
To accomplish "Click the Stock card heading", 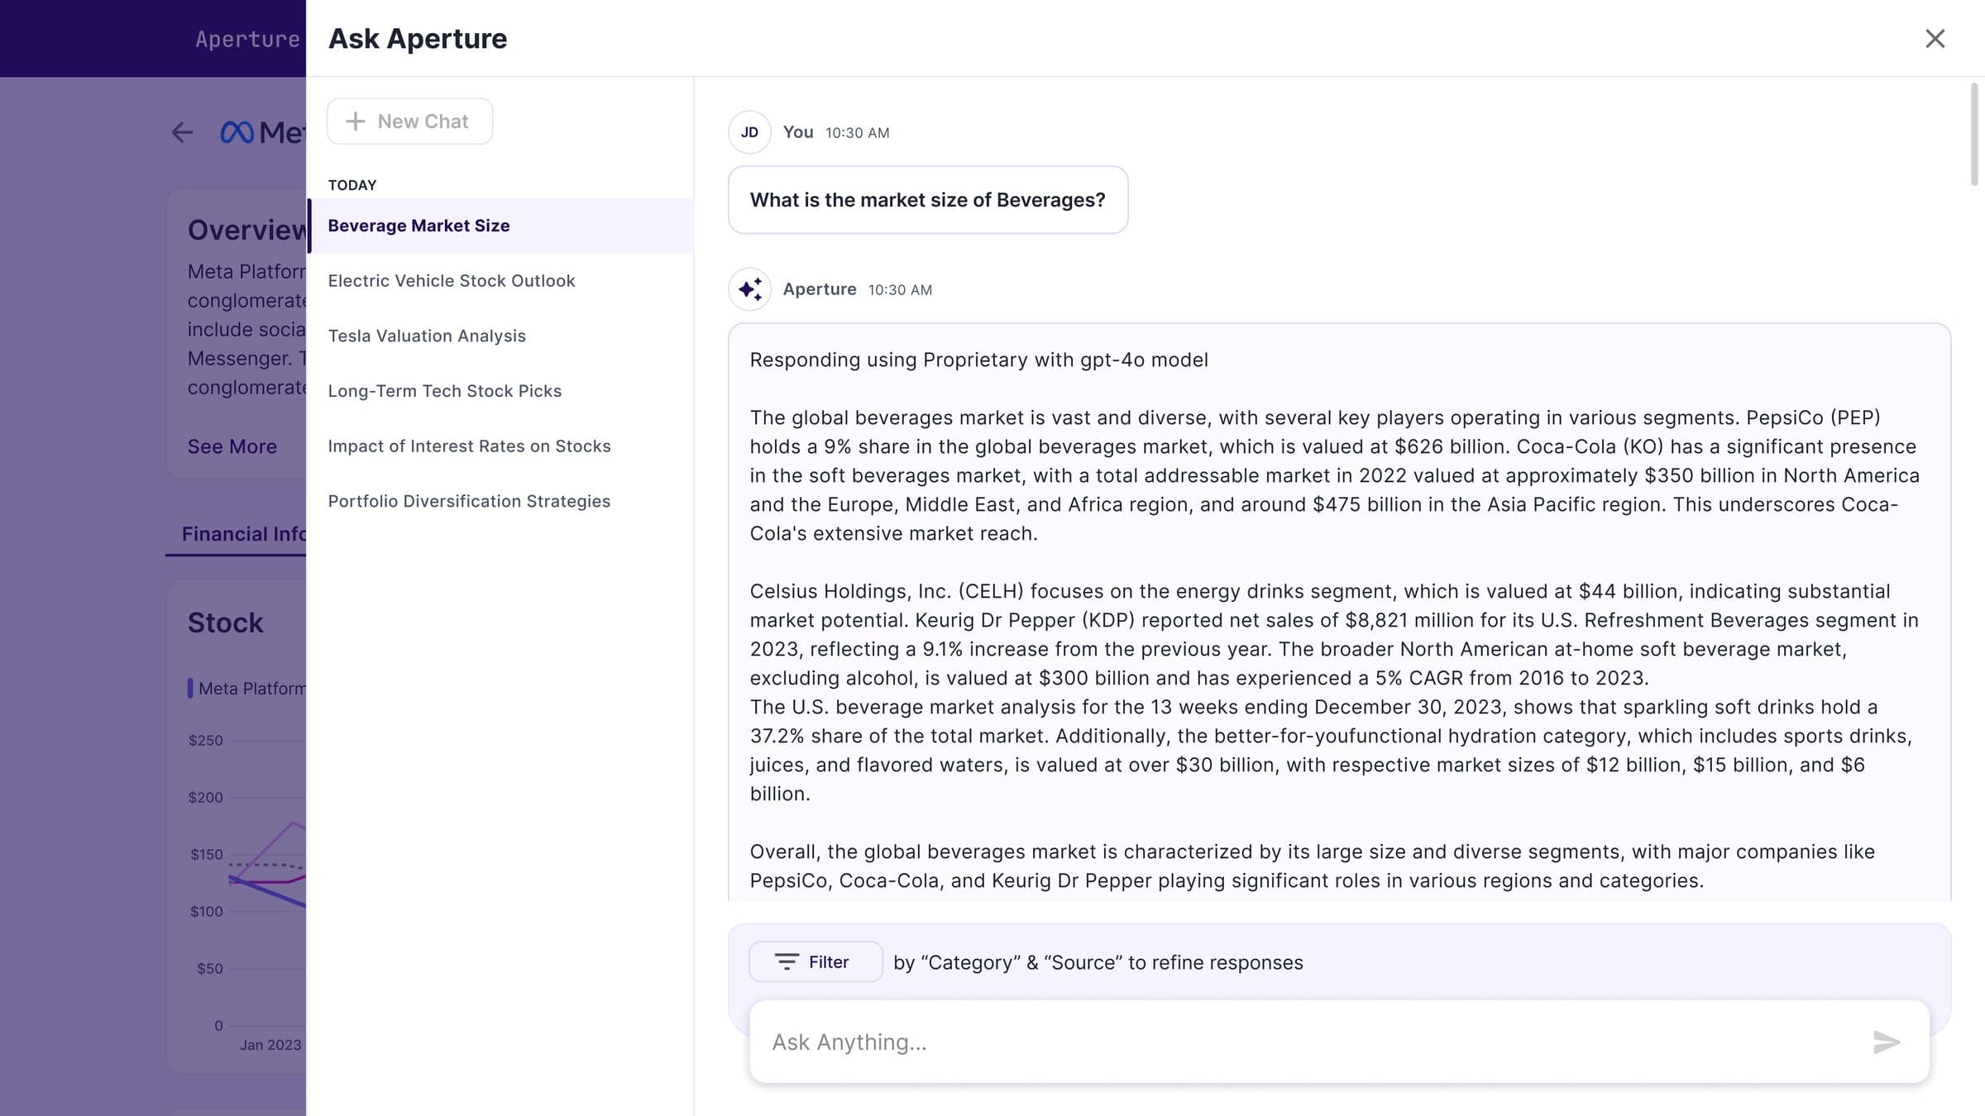I will click(x=225, y=622).
